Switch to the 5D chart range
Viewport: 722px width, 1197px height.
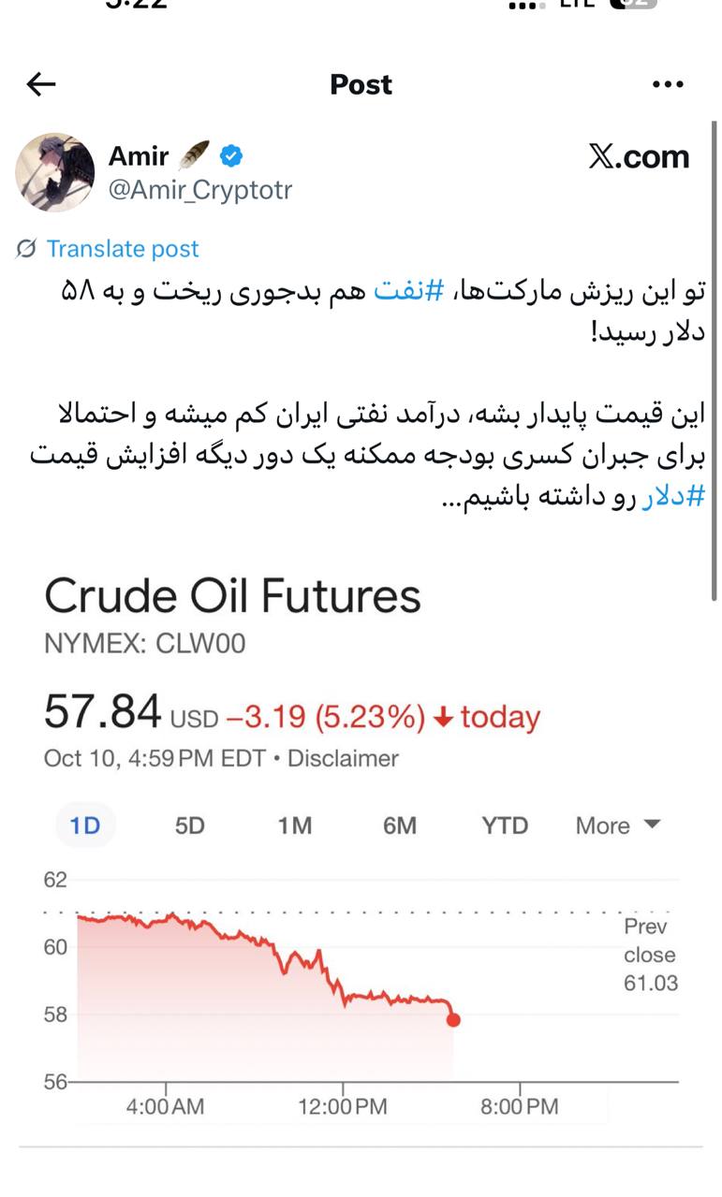(190, 825)
